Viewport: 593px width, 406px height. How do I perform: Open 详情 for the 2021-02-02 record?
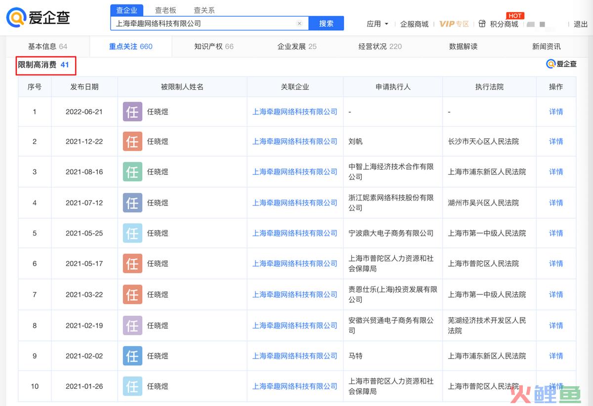pyautogui.click(x=556, y=356)
